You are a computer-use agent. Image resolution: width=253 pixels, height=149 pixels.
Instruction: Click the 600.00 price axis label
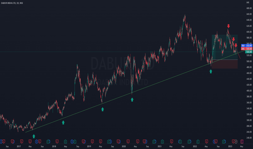pos(249,32)
